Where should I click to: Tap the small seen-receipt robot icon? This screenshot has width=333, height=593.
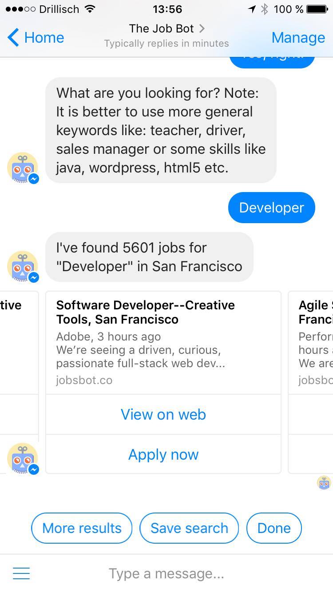tap(324, 483)
